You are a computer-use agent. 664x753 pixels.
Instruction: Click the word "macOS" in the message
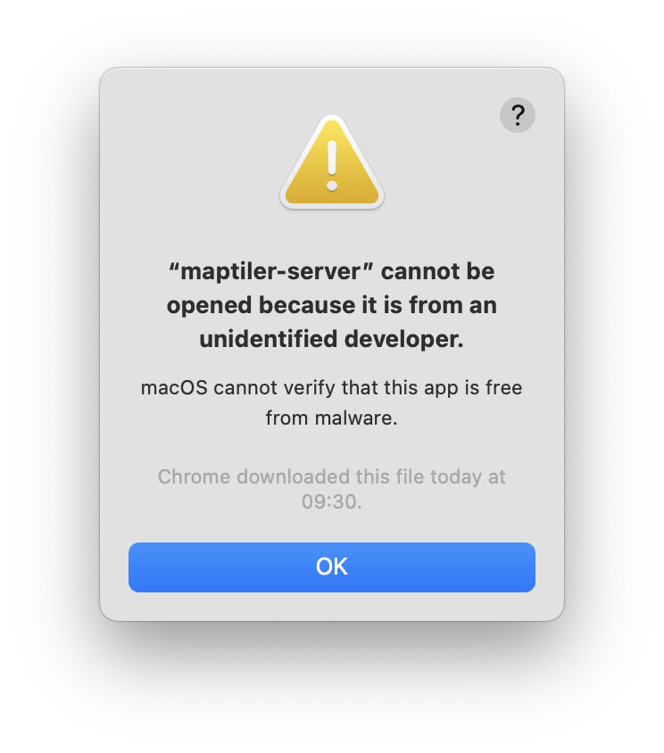pos(174,388)
